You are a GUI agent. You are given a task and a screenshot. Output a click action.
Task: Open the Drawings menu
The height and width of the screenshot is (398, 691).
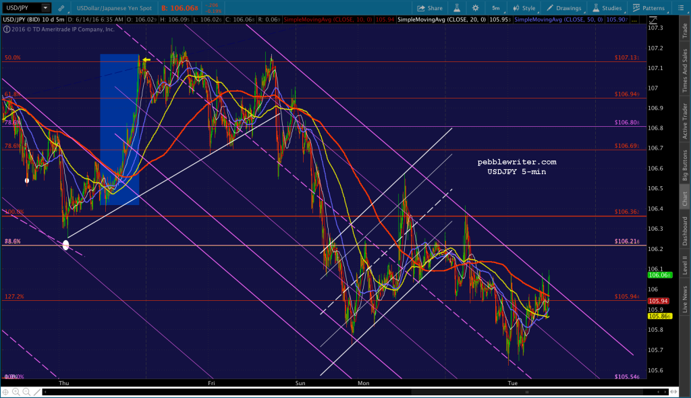pyautogui.click(x=564, y=8)
